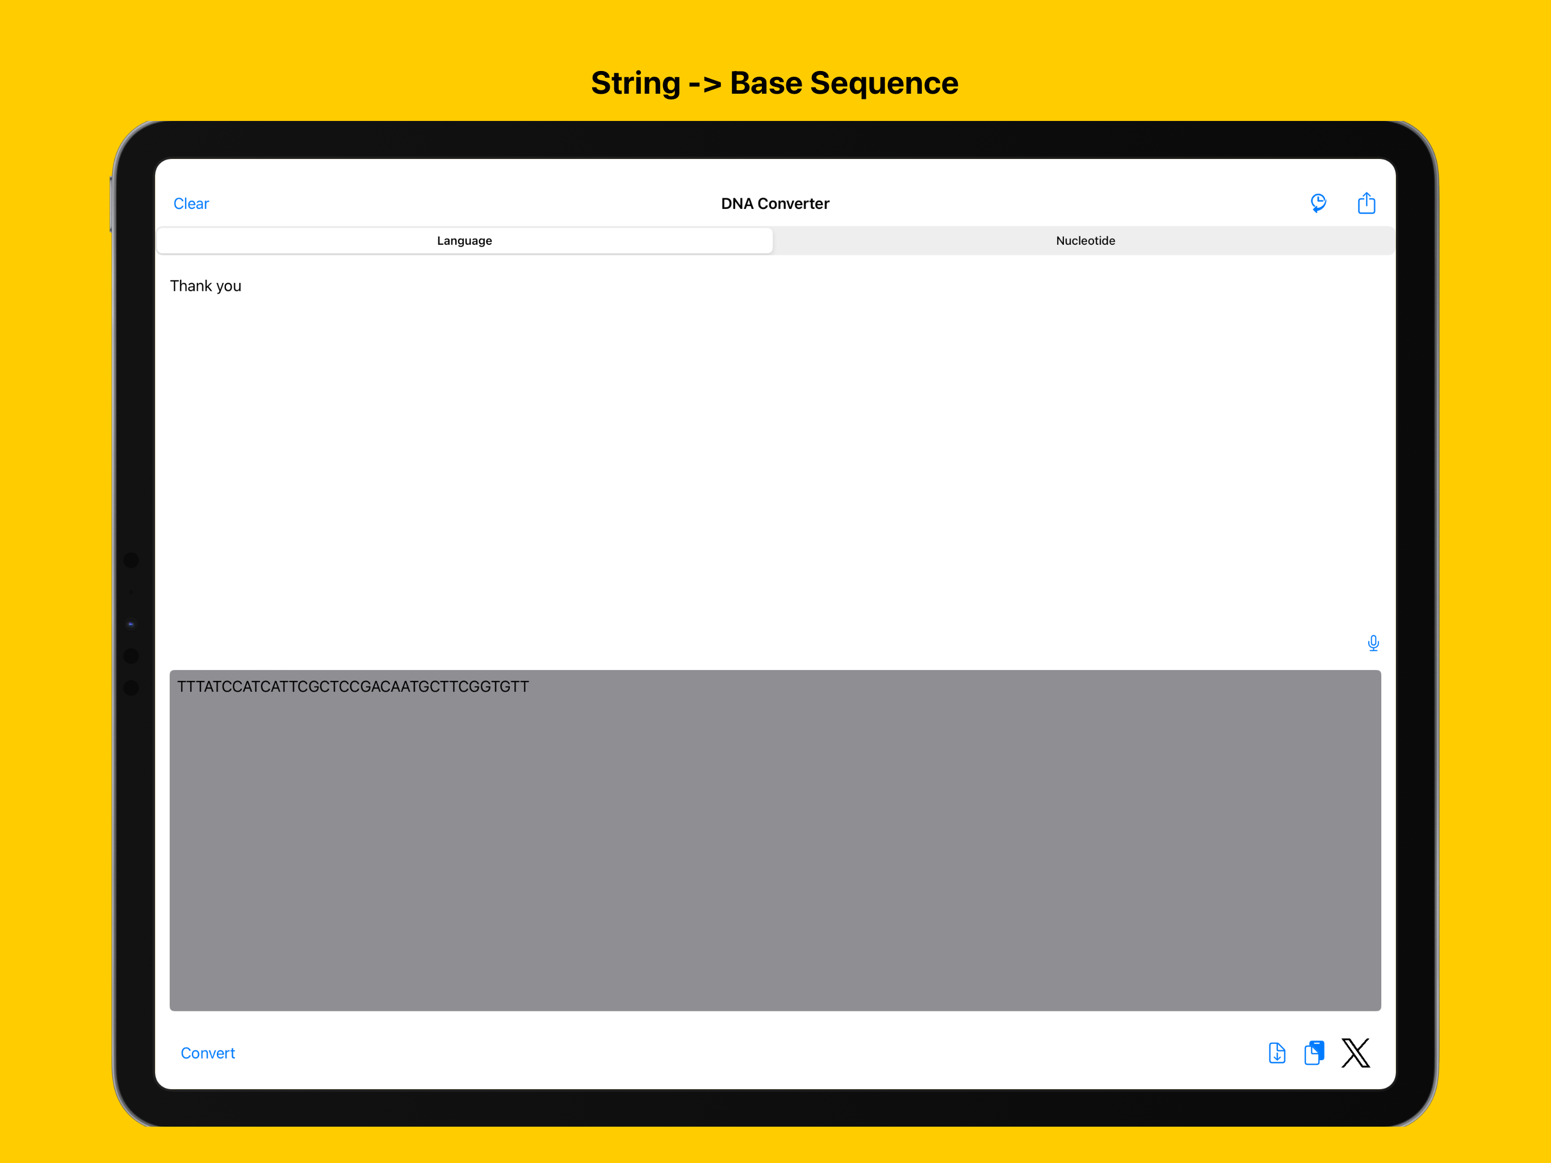Click the "String -> Base Sequence" heading

(x=774, y=83)
